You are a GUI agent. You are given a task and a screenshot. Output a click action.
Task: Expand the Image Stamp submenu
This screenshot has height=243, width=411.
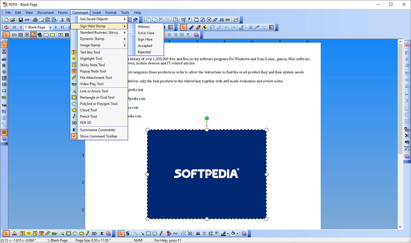[x=99, y=45]
